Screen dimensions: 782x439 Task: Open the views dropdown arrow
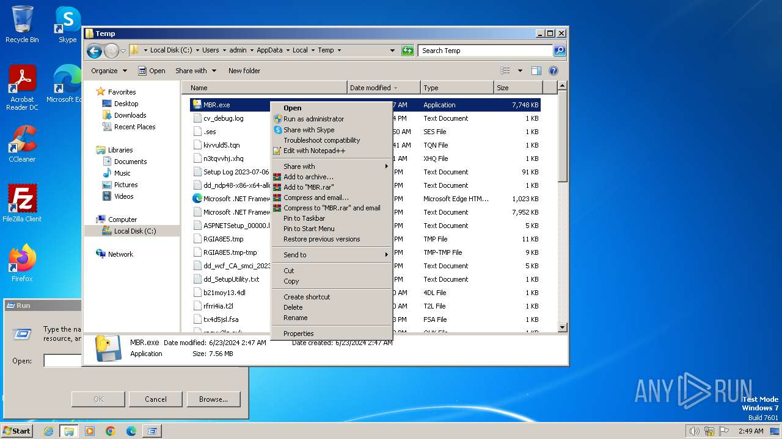[x=520, y=71]
